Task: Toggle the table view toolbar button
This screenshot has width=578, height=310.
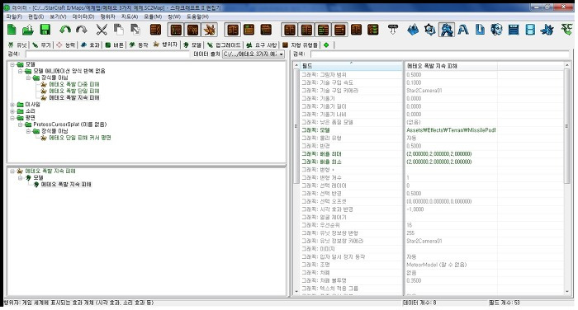Action: pos(176,30)
